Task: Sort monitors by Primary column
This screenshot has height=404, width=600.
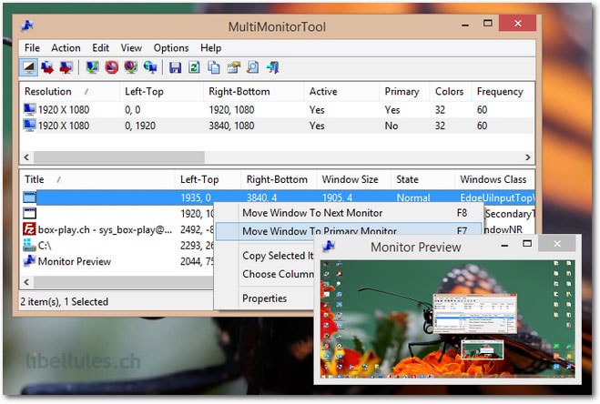Action: pyautogui.click(x=404, y=91)
